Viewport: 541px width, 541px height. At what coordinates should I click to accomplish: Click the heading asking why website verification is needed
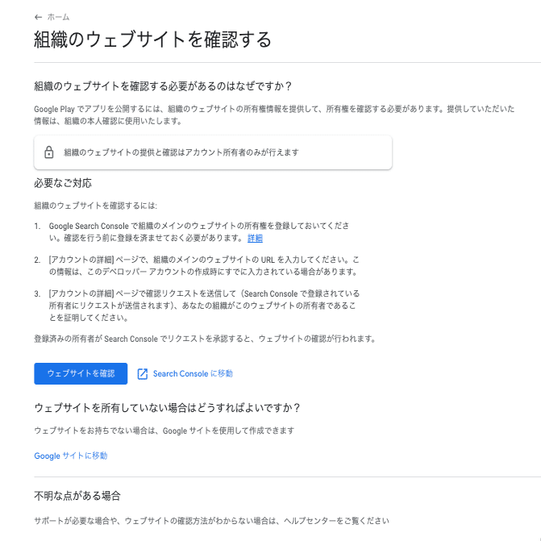click(163, 86)
